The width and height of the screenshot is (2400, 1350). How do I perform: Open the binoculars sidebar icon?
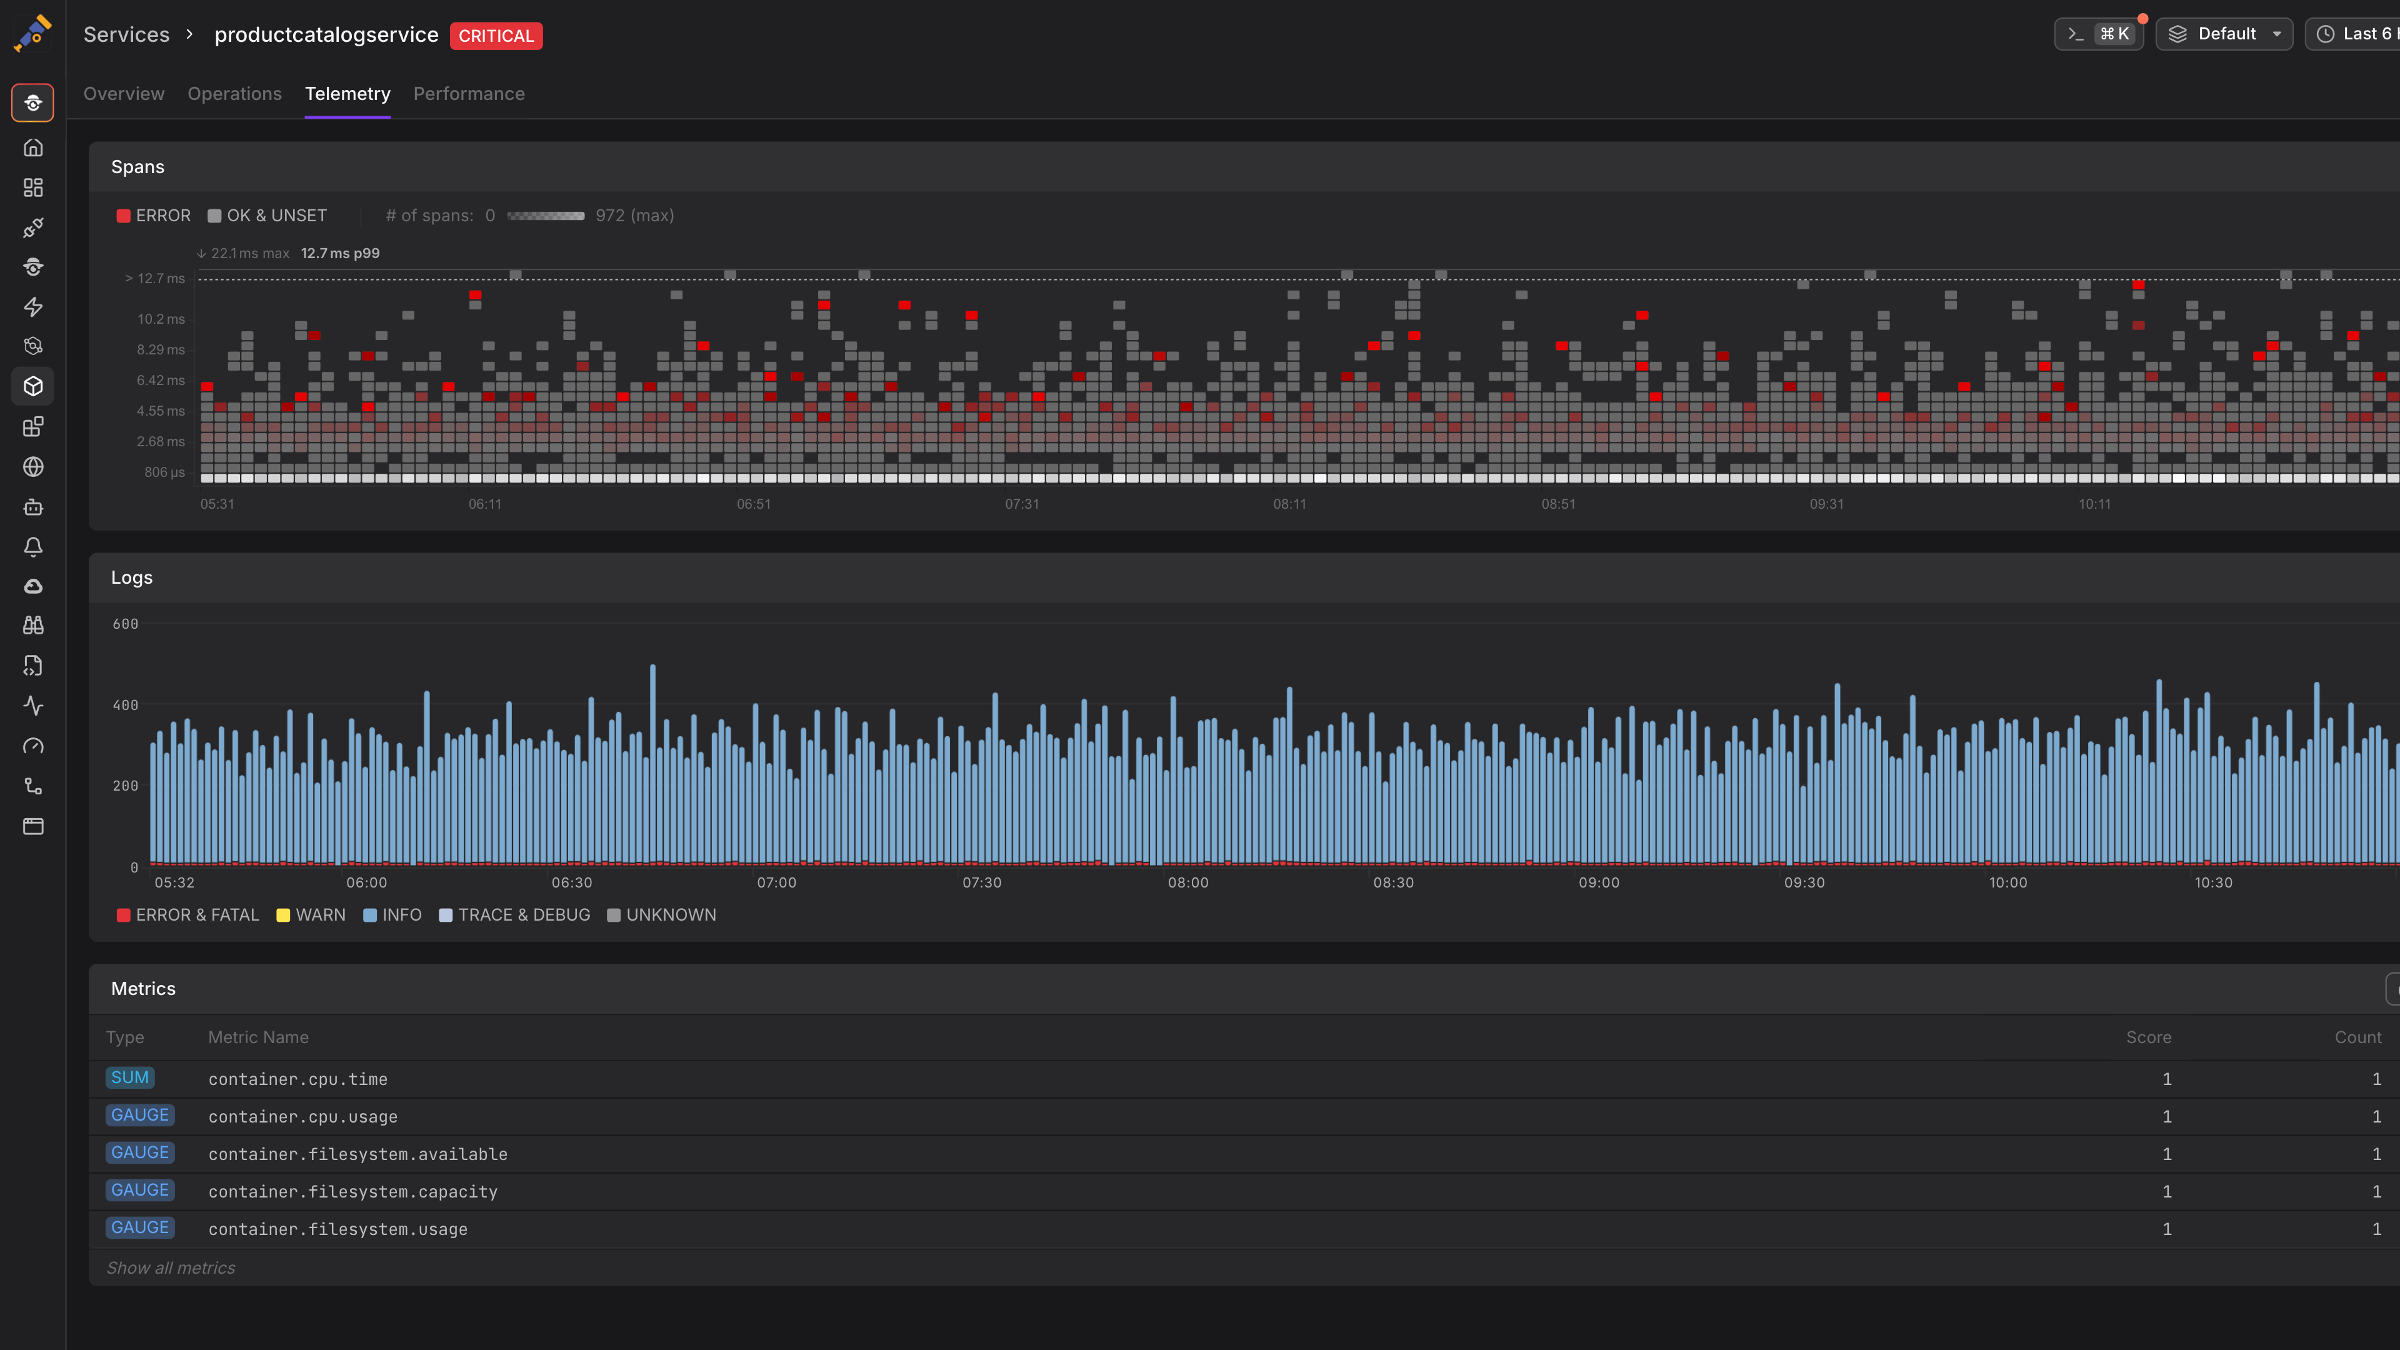(32, 625)
